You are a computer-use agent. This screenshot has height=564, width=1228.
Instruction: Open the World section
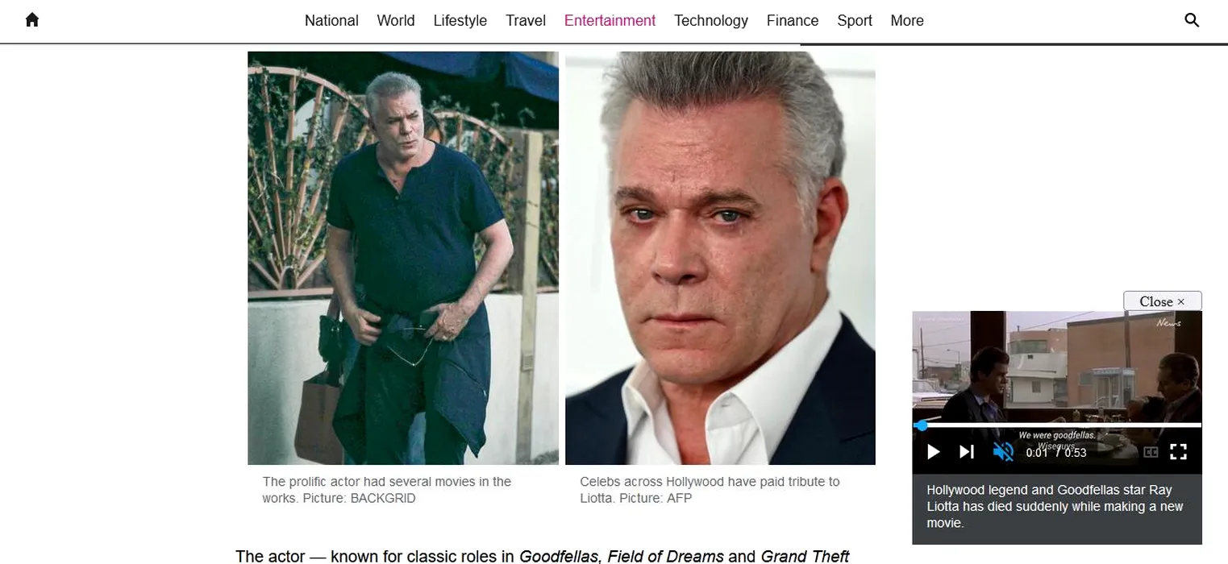coord(396,21)
